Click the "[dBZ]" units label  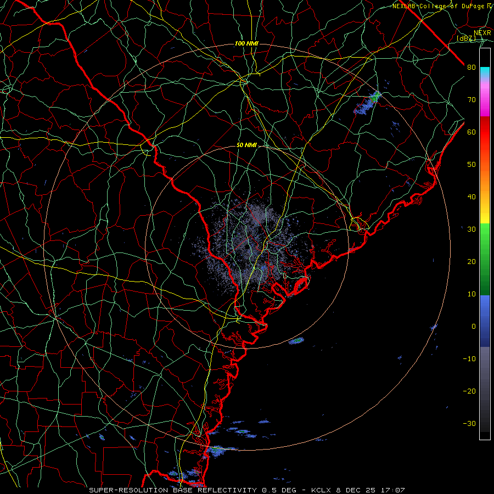pos(466,38)
